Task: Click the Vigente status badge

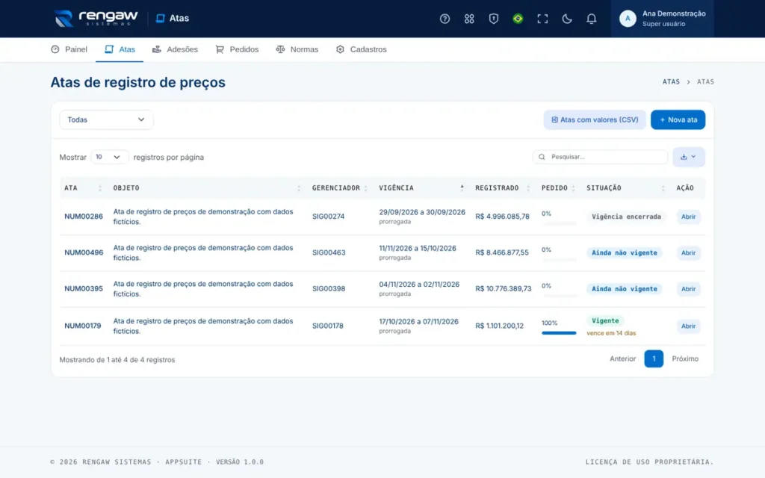Action: (605, 321)
